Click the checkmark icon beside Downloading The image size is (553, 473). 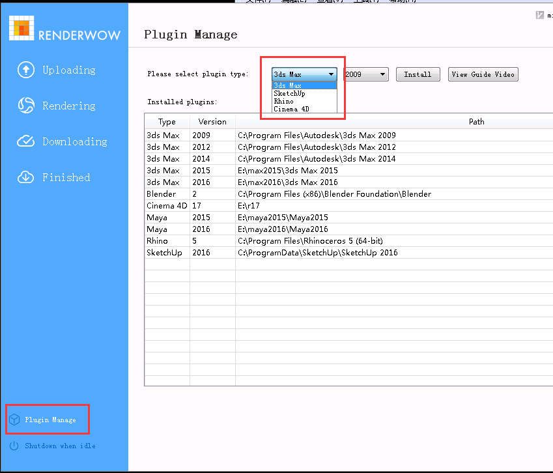26,141
